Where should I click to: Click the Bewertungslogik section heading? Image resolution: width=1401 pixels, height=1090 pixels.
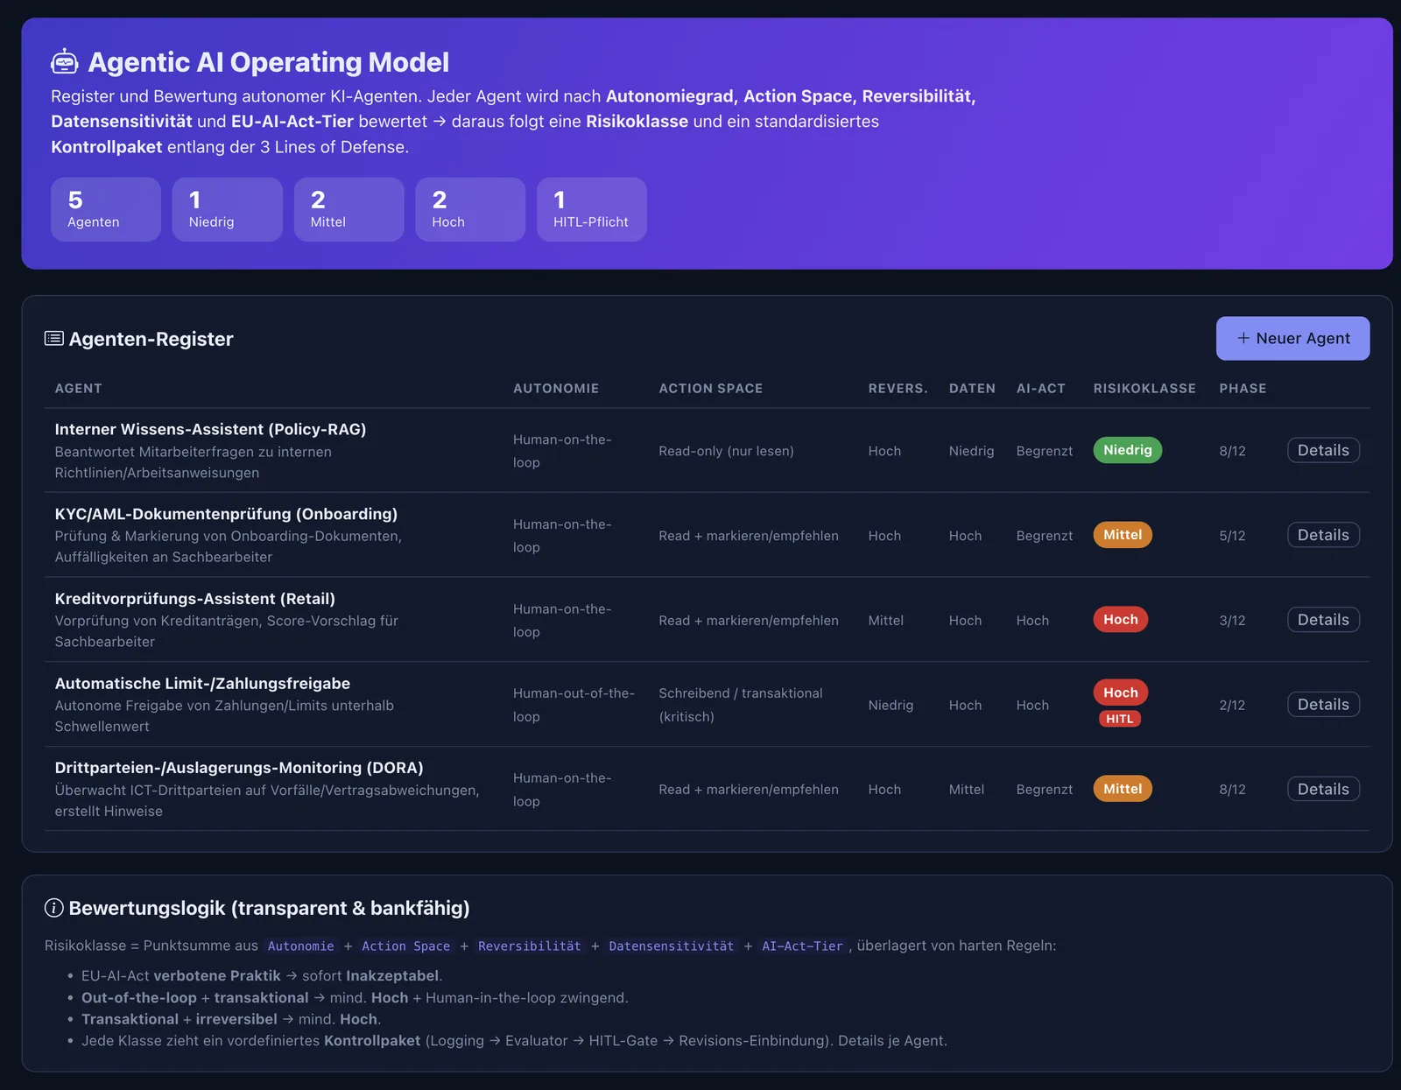[x=270, y=908]
